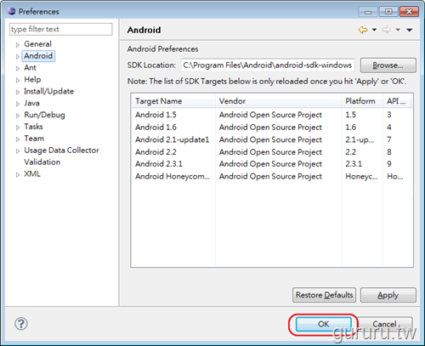Select Usage Data Collector in tree
The width and height of the screenshot is (425, 346).
click(61, 150)
